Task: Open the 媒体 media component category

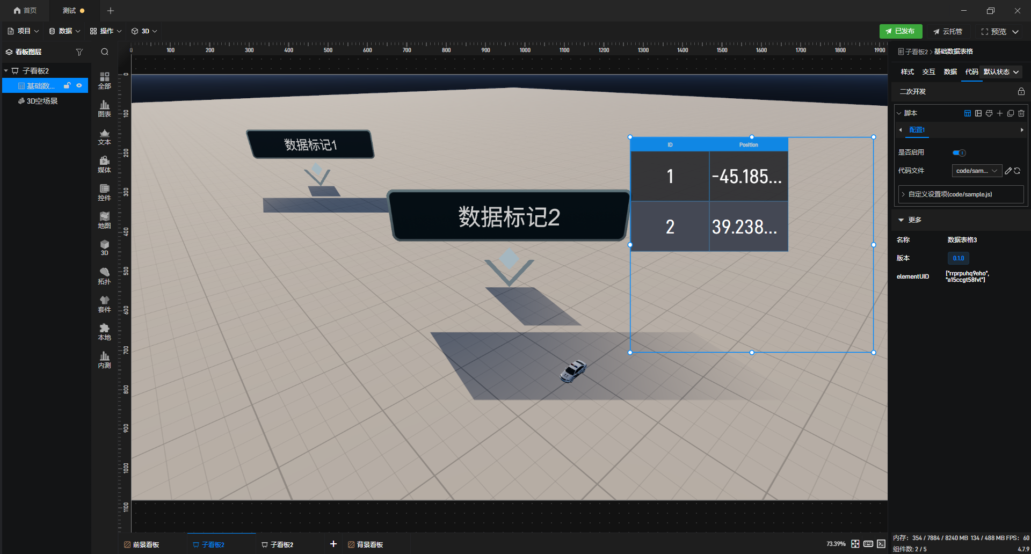Action: [x=104, y=164]
